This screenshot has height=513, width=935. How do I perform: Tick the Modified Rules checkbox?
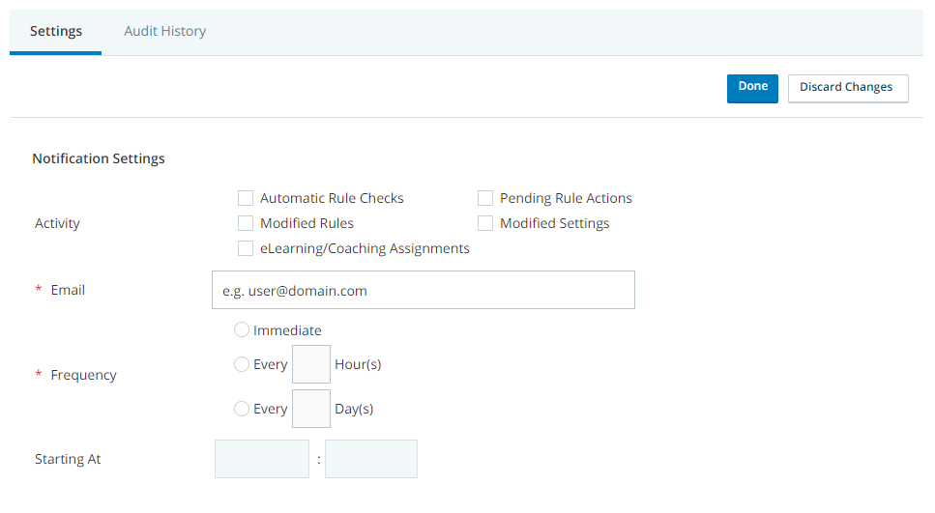pyautogui.click(x=245, y=223)
